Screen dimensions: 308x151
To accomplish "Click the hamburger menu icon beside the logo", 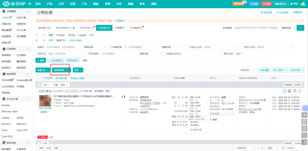I will coord(30,4).
